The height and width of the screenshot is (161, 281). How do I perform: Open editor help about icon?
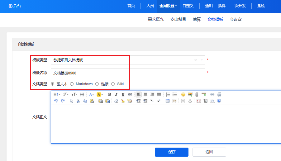[219, 101]
